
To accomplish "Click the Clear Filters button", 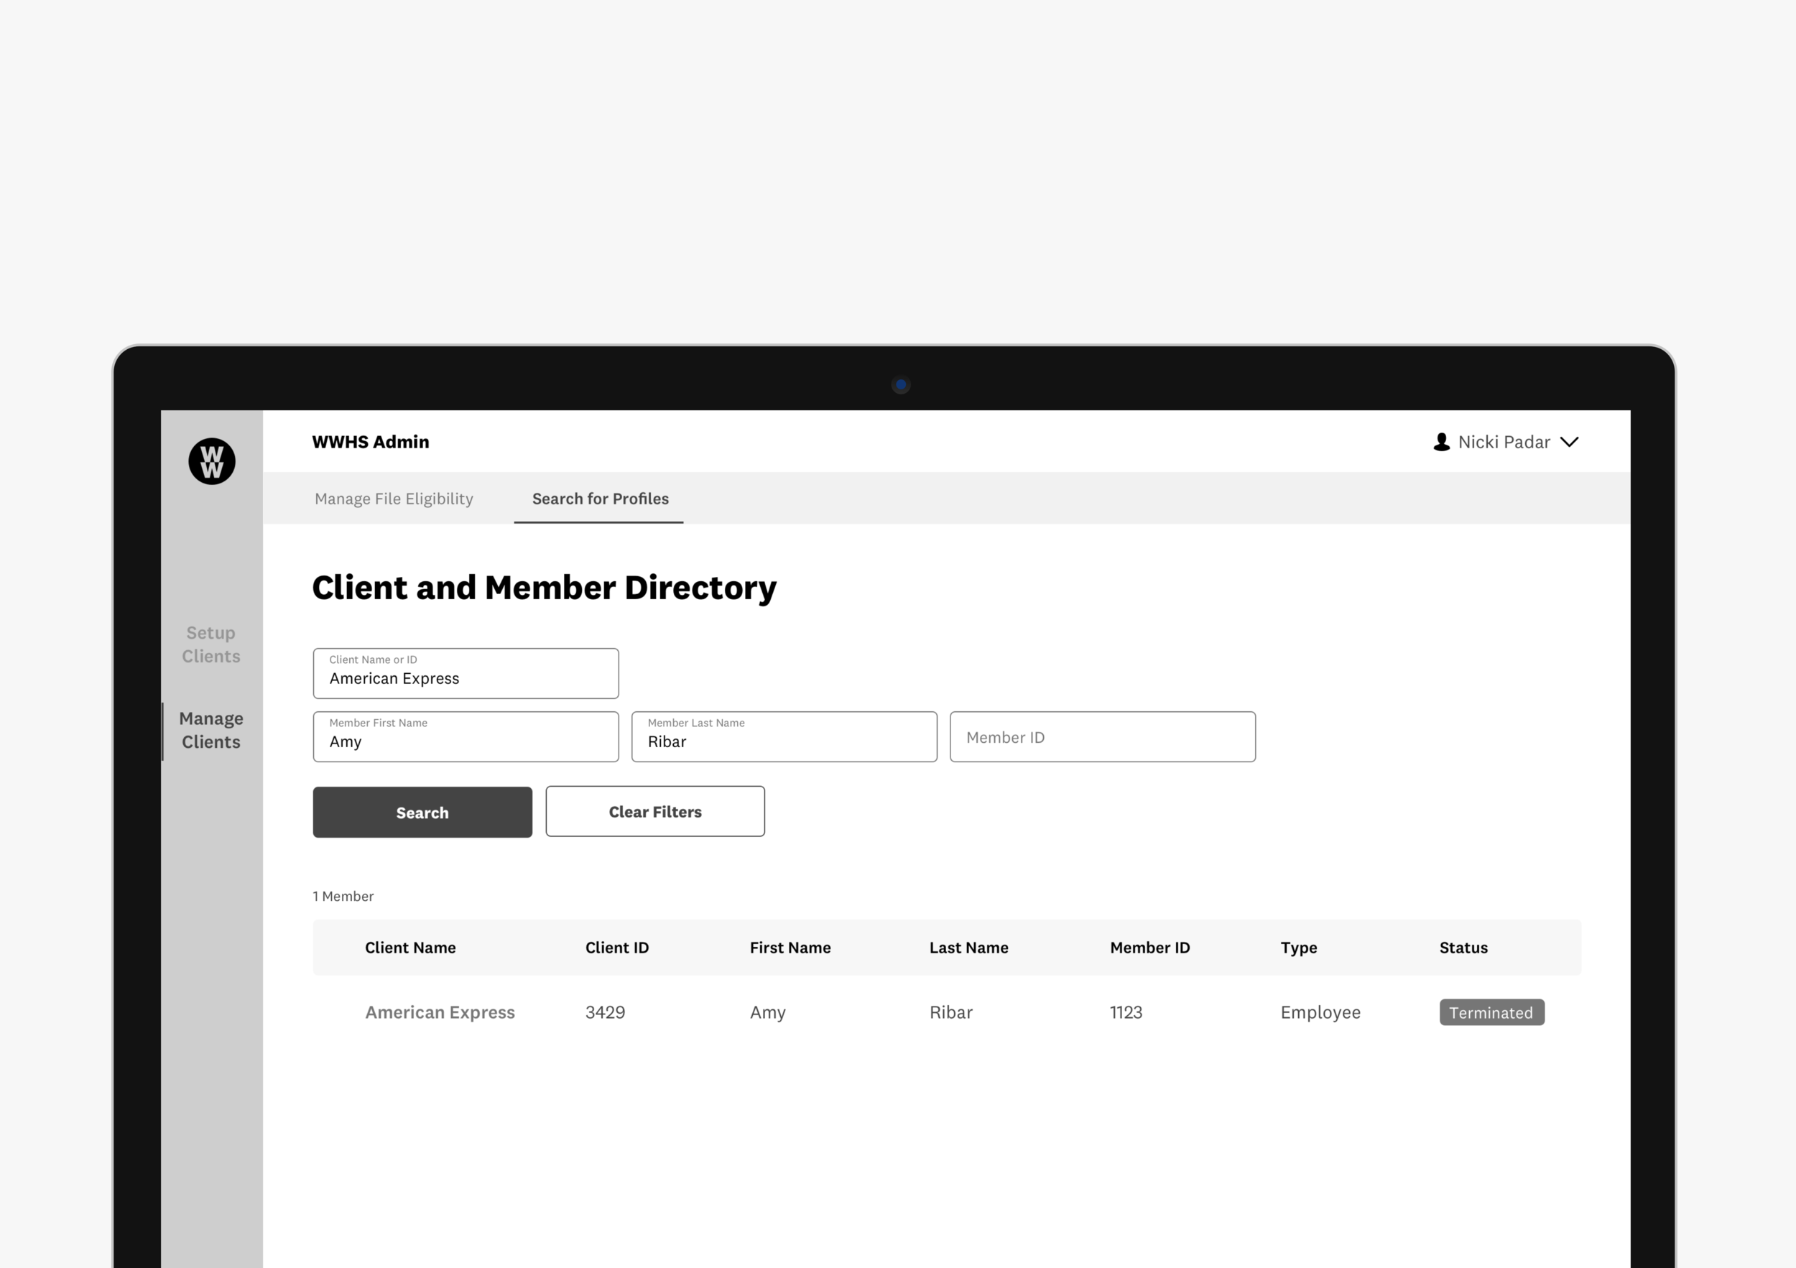I will pos(654,812).
